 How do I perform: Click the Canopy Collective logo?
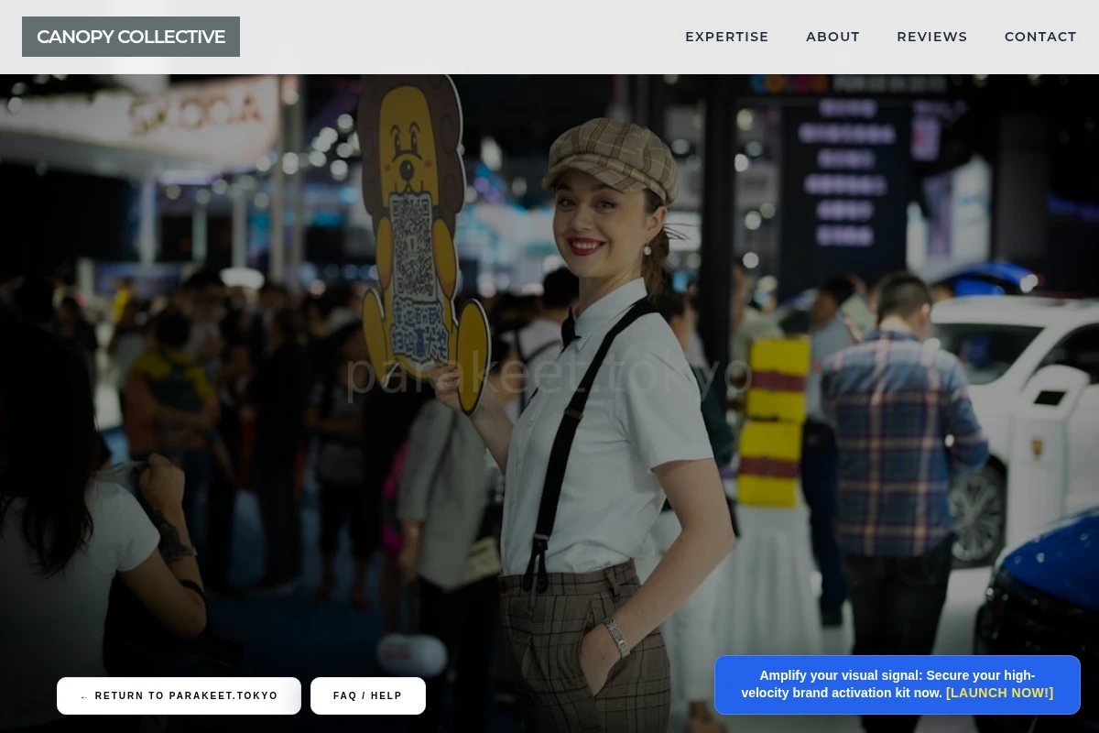(131, 37)
